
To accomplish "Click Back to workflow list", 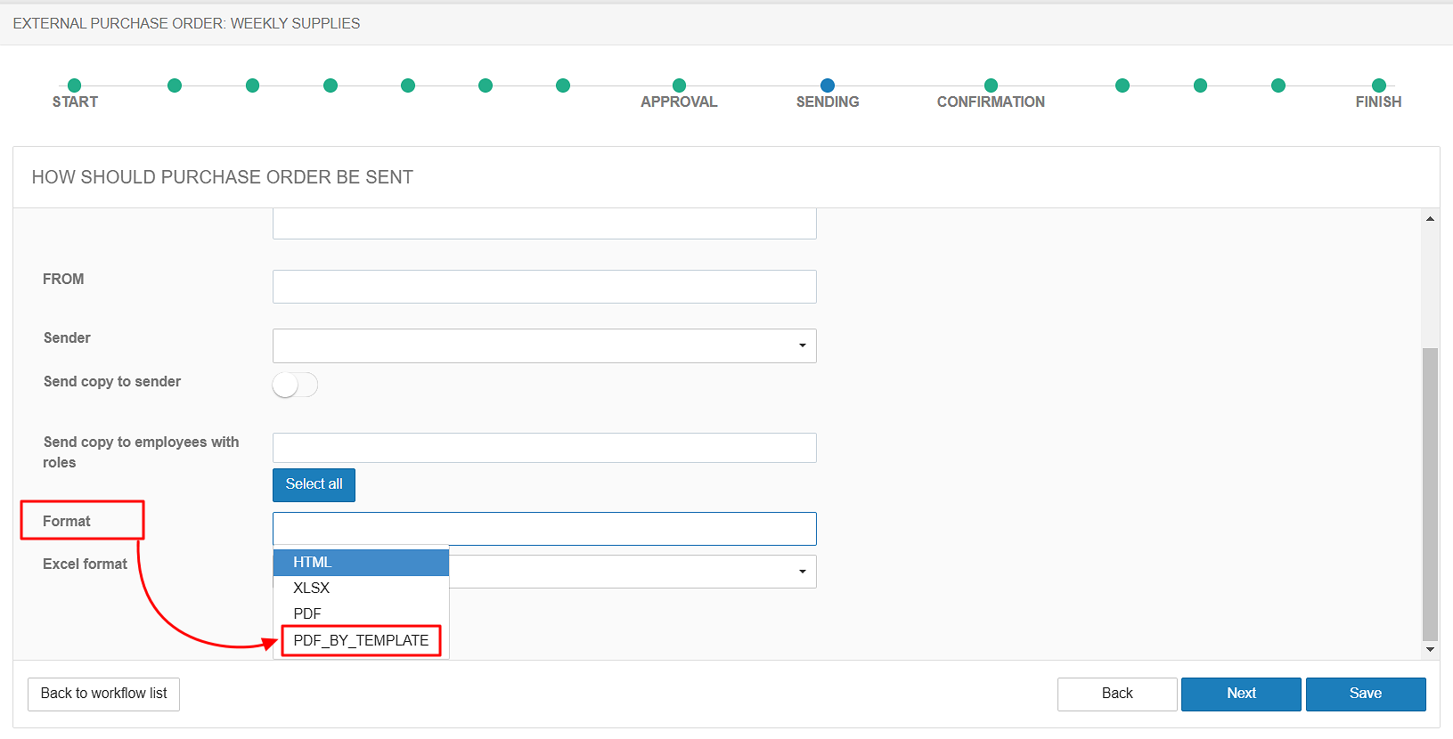I will pos(103,694).
